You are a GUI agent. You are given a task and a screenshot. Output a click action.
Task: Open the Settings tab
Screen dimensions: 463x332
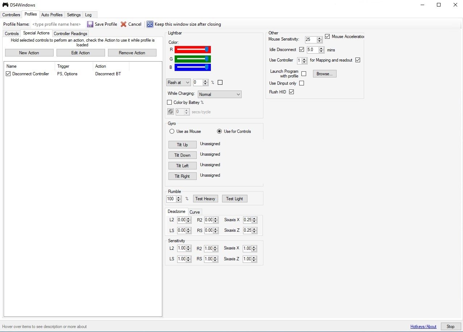pos(74,15)
